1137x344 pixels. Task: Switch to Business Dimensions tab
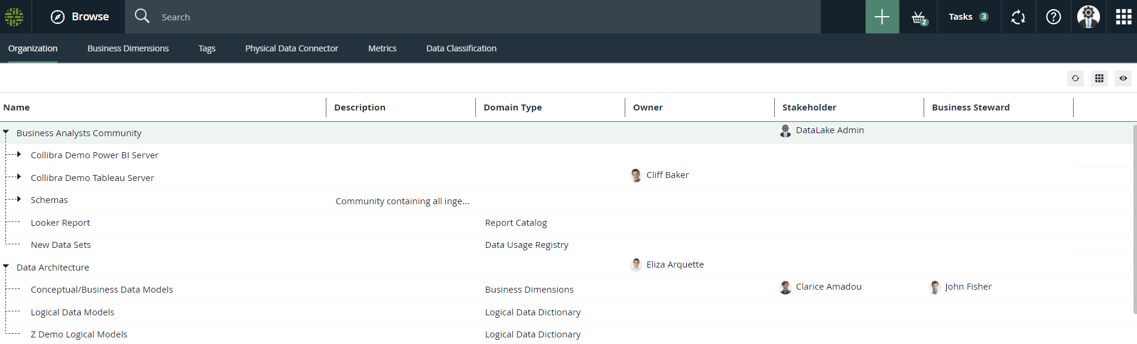click(x=128, y=48)
